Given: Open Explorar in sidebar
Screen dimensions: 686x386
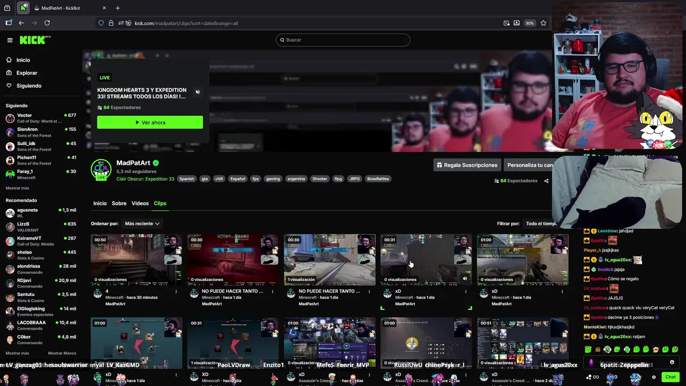Looking at the screenshot, I should click(27, 73).
